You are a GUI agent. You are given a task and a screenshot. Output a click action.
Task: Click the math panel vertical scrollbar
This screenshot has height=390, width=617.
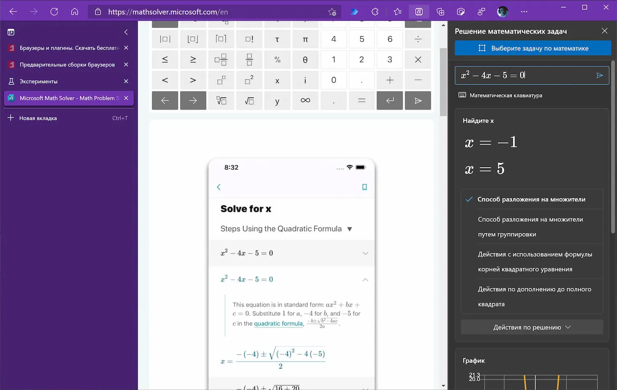point(613,147)
